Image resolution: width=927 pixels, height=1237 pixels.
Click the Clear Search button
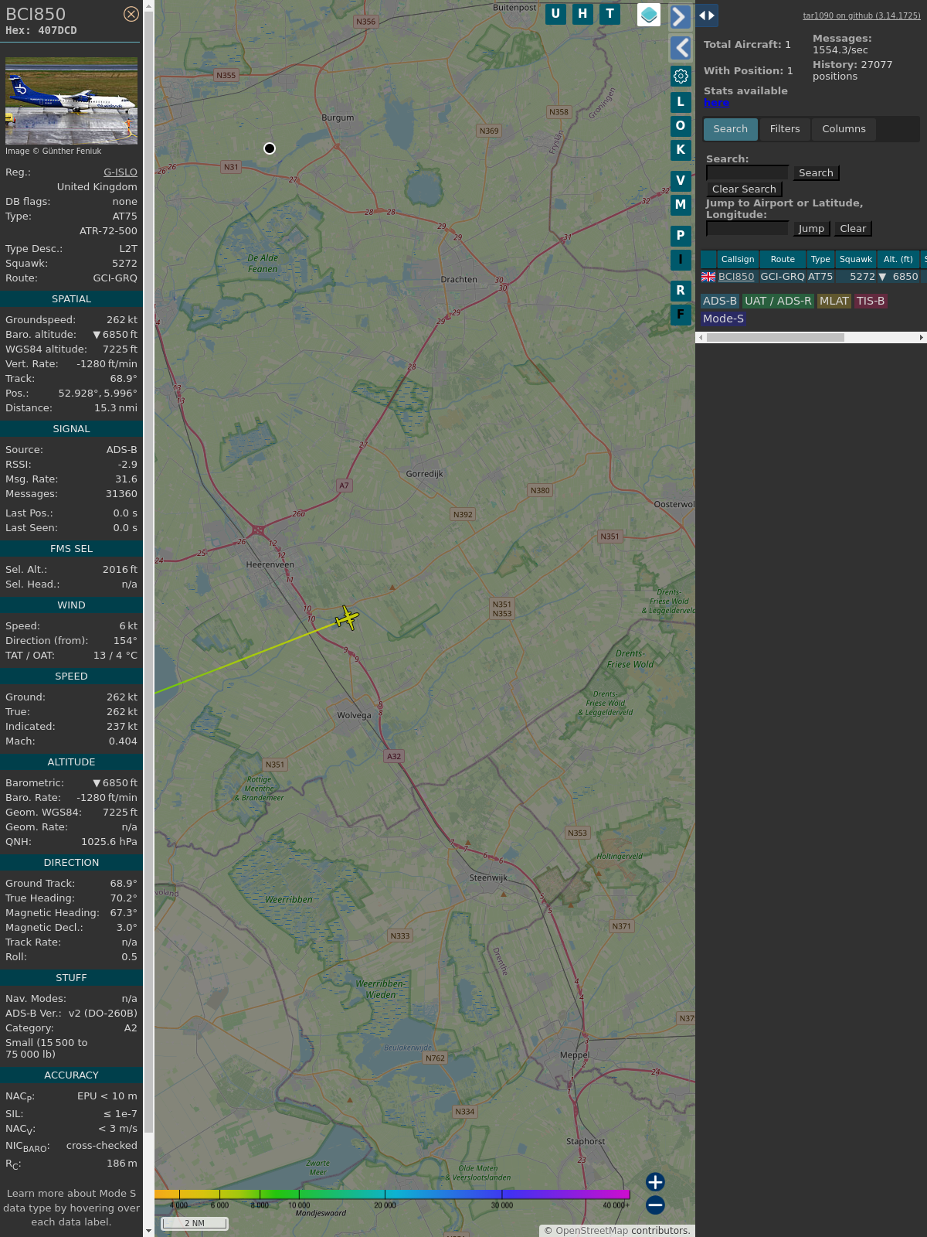click(x=744, y=189)
